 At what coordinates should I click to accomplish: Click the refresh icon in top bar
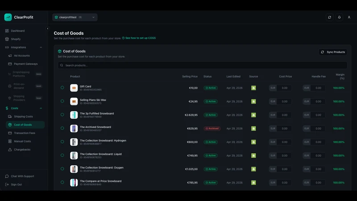pos(329,17)
